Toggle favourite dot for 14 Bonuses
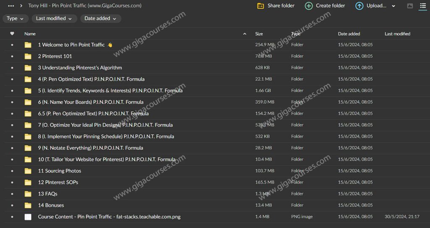Screen dimensions: 430x228 (x=12, y=205)
